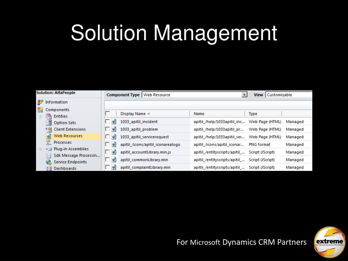The height and width of the screenshot is (261, 348).
Task: Check the apitil_complaintLibrary.min row checkbox
Action: pyautogui.click(x=108, y=167)
